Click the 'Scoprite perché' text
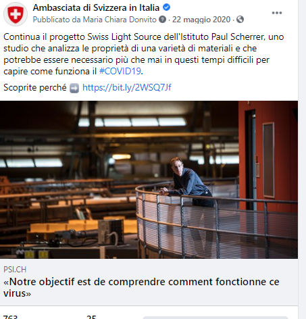 pos(35,87)
